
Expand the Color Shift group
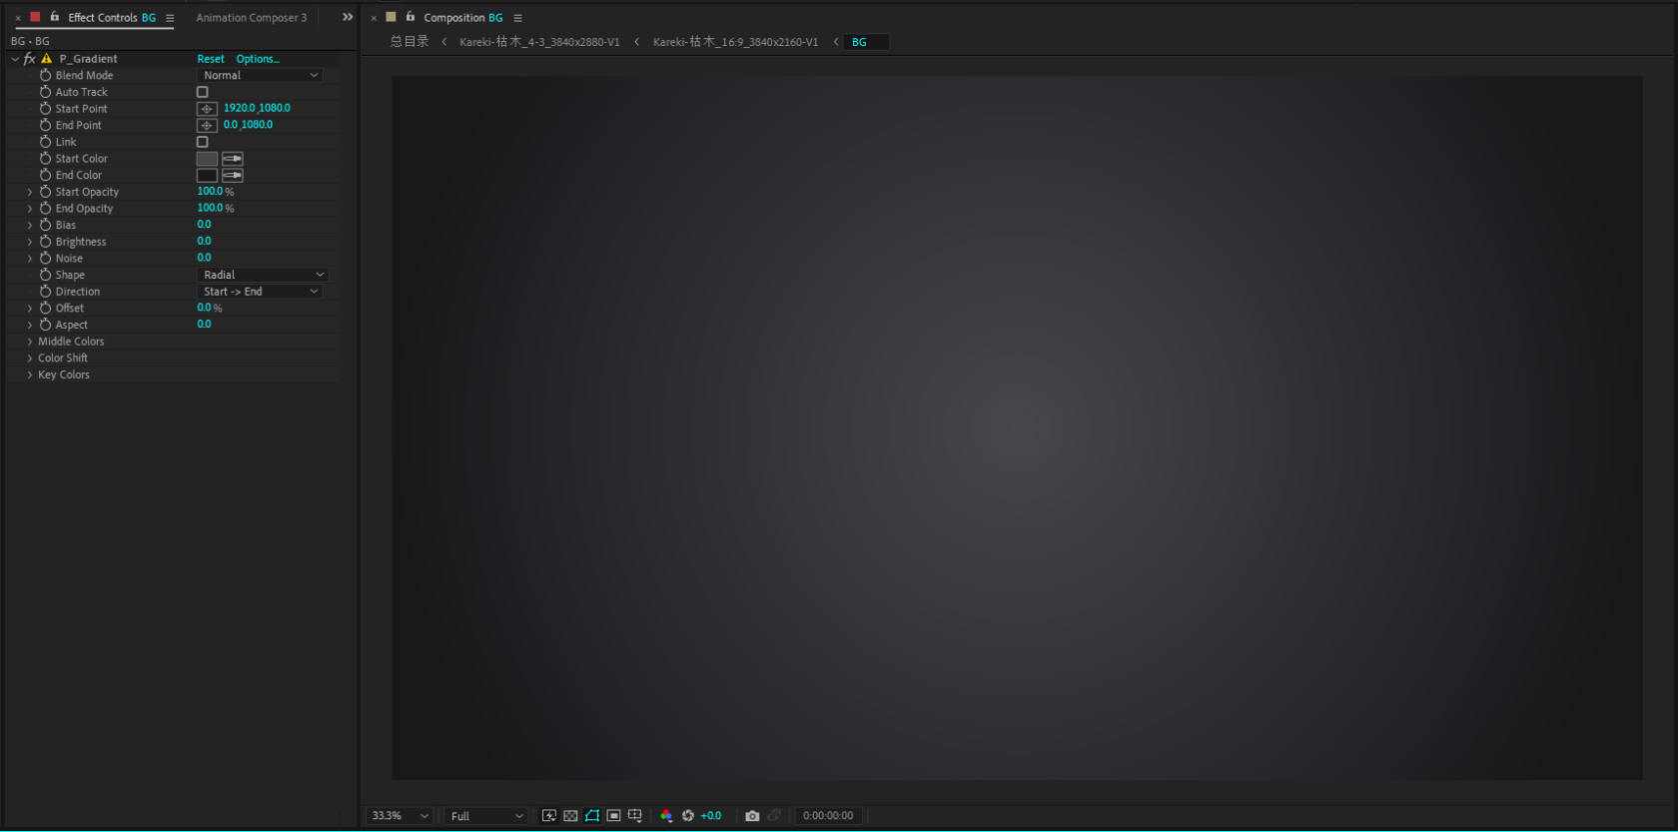(30, 358)
